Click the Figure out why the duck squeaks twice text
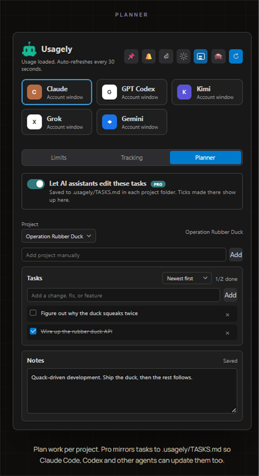This screenshot has height=476, width=259. [89, 313]
